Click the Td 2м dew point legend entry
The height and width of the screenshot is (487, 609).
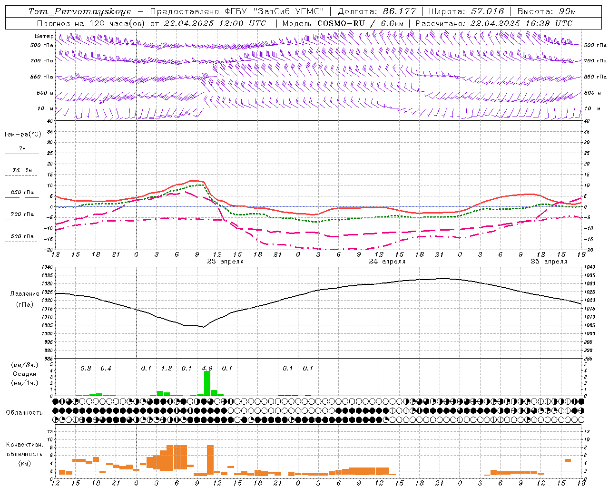point(22,170)
